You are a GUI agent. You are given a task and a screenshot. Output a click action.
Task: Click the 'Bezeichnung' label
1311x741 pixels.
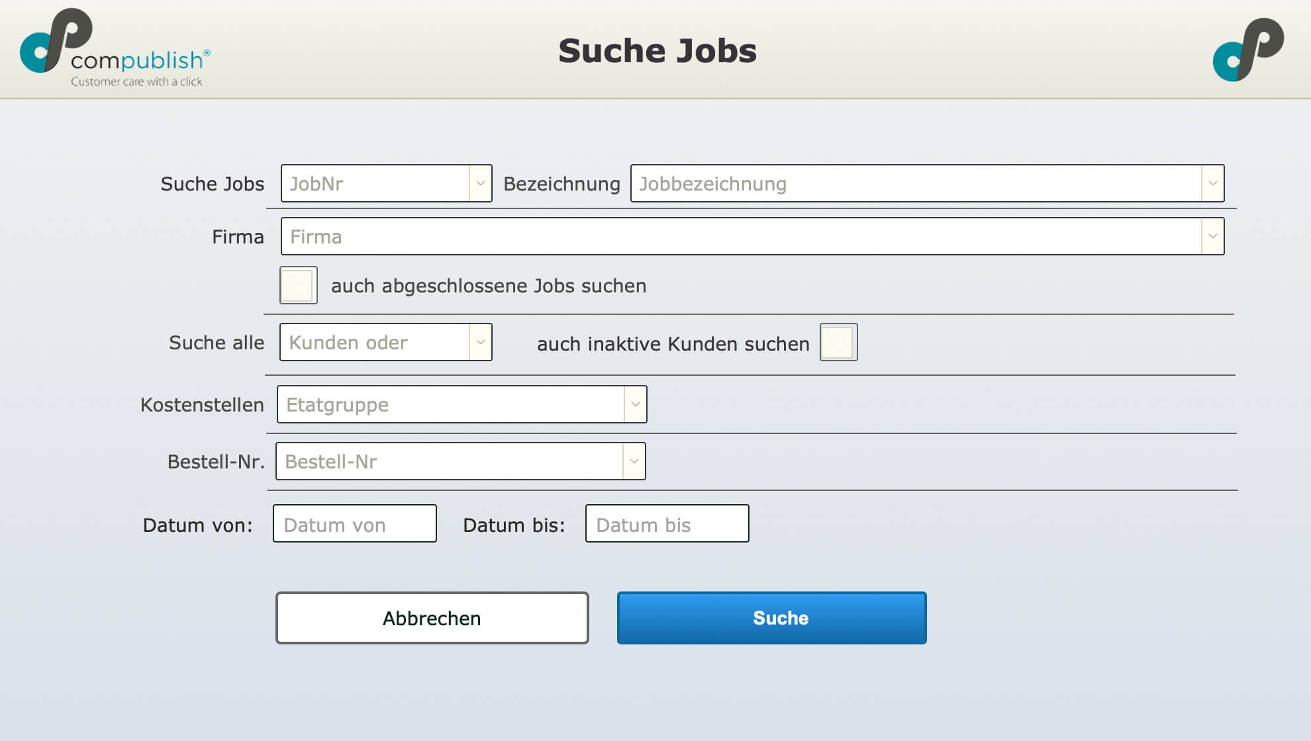pyautogui.click(x=561, y=184)
